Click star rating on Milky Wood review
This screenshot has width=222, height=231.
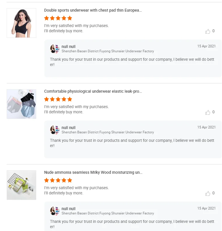pos(58,180)
